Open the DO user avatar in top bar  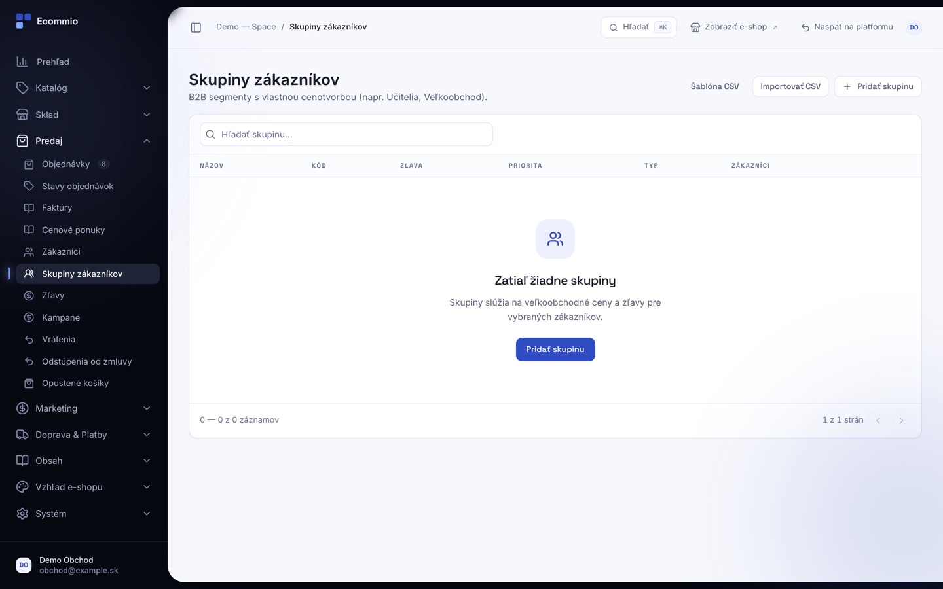coord(914,27)
